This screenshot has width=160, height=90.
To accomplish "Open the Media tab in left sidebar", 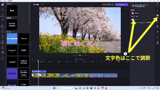I will 2,10.
